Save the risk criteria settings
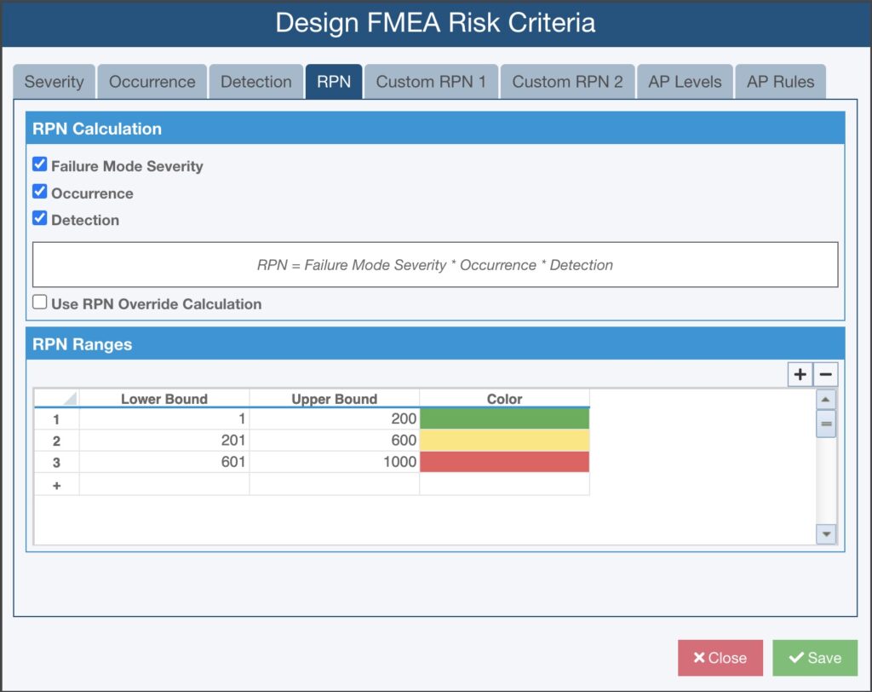Viewport: 872px width, 692px height. click(814, 657)
